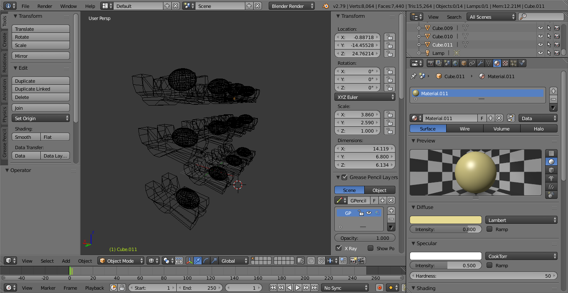Open the Render properties camera tab

(431, 63)
